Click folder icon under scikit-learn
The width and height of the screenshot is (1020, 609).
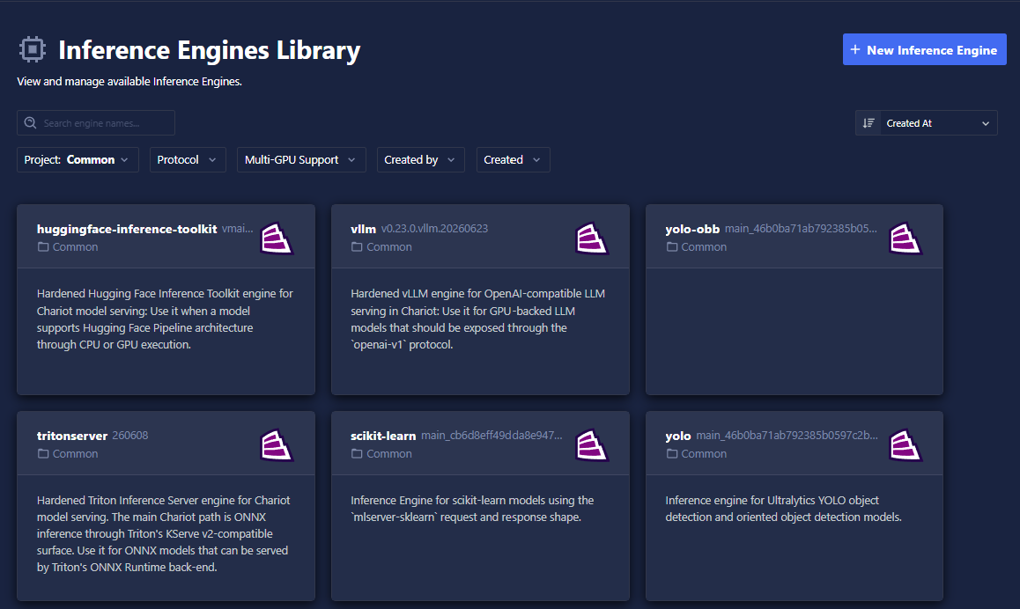click(357, 453)
